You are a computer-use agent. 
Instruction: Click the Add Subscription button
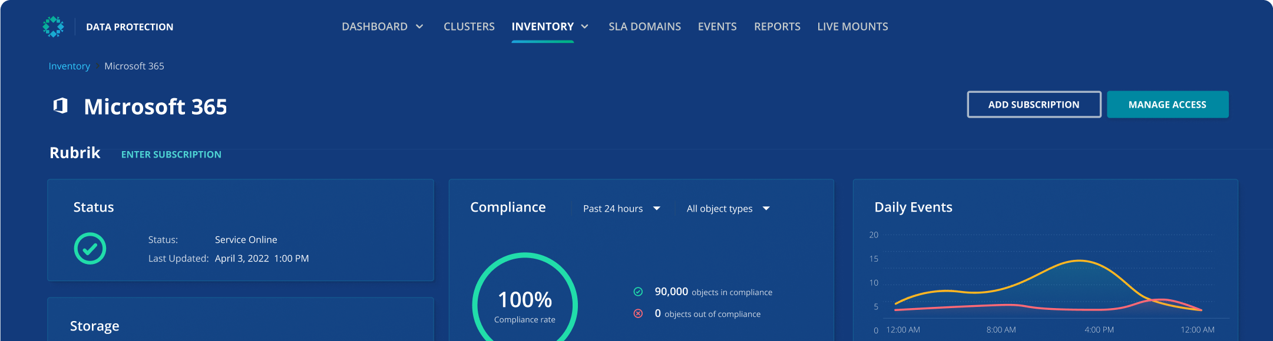coord(1034,105)
